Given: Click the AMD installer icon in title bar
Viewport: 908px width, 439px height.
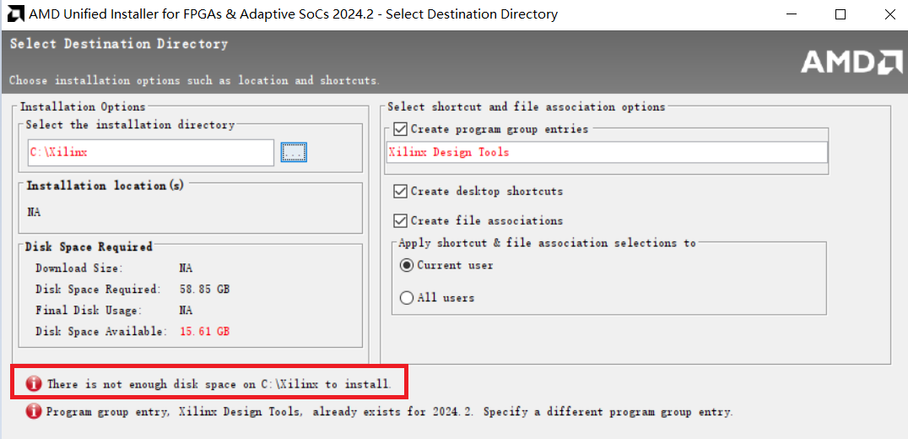Looking at the screenshot, I should [x=14, y=14].
